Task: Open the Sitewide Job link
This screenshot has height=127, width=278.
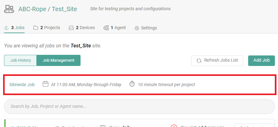Action: pos(22,85)
